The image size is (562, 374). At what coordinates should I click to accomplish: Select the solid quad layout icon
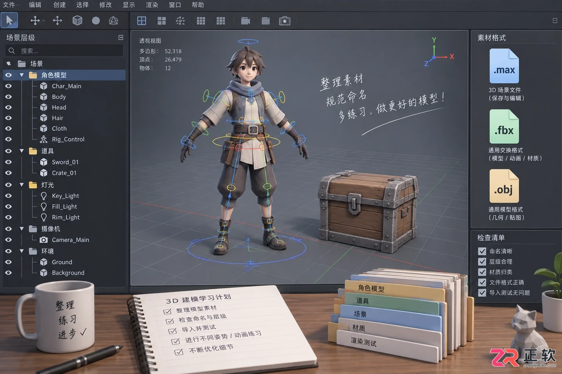162,21
